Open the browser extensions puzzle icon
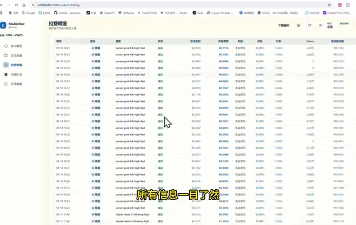The width and height of the screenshot is (356, 225). [348, 5]
